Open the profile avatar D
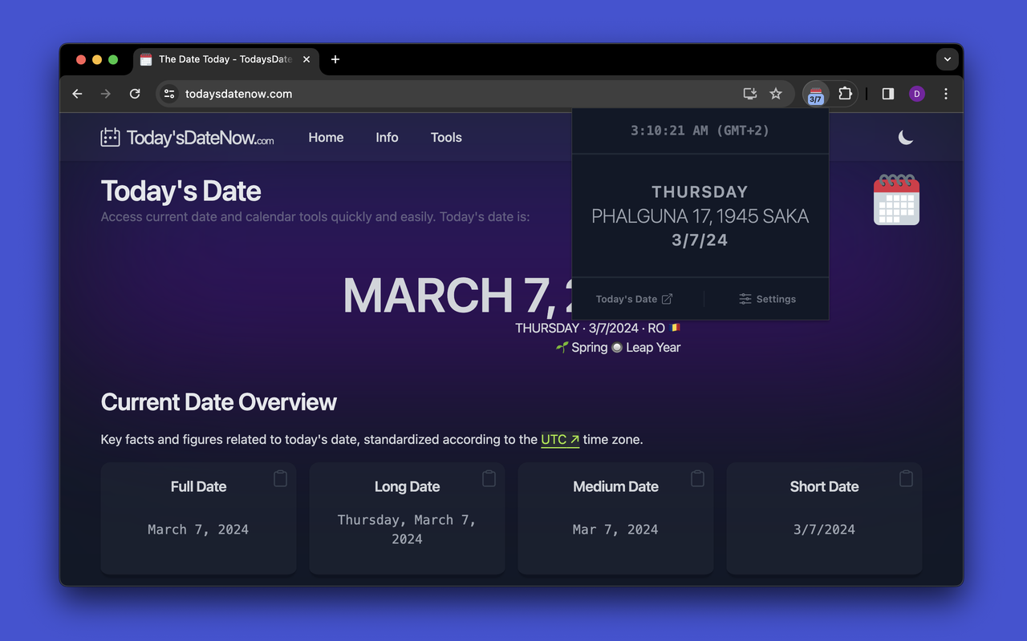Screen dimensions: 1027x641 (917, 94)
